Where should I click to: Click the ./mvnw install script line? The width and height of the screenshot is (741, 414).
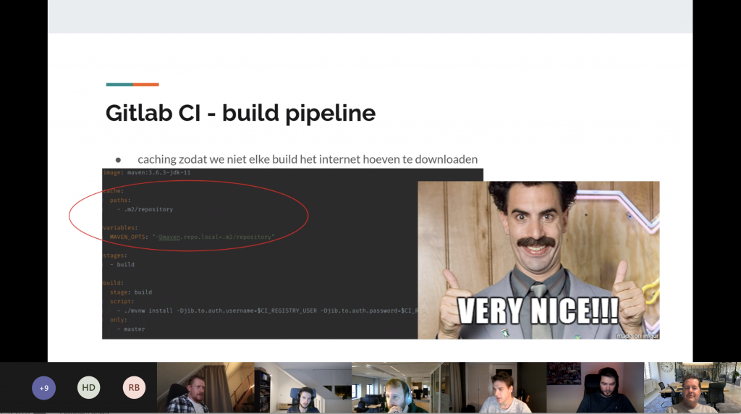tap(267, 310)
